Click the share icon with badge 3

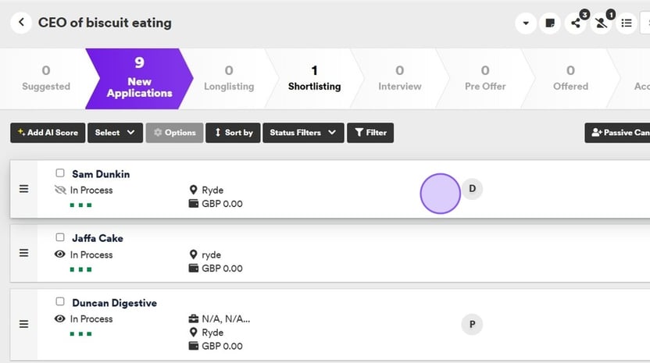tap(576, 23)
